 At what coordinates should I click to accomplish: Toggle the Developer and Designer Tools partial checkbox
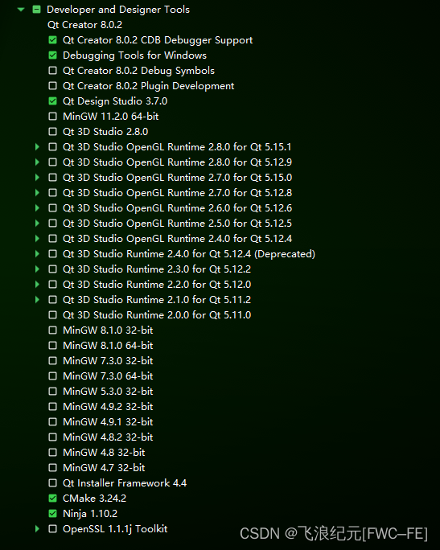36,10
